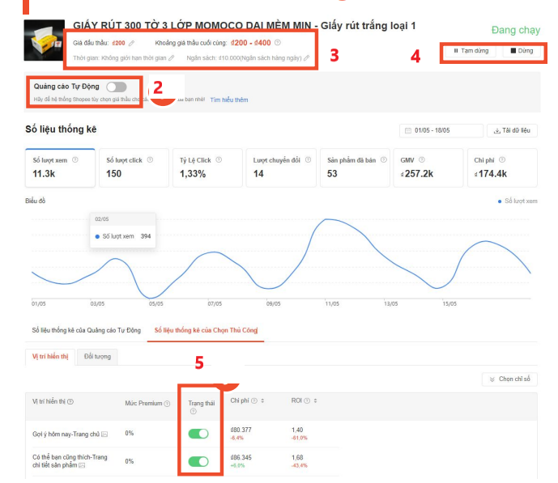Switch to Số liệu thống kê của Quảng cáo Tự Động

(x=86, y=330)
